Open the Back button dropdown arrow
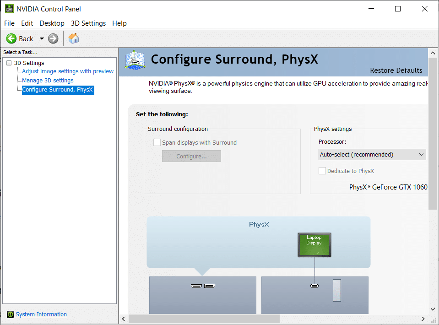This screenshot has height=325, width=439. 42,38
